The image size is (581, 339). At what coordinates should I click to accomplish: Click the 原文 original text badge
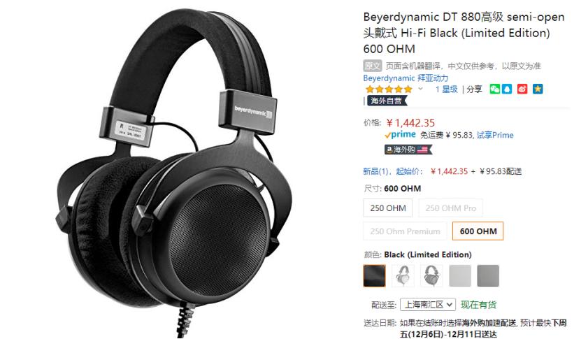[373, 66]
